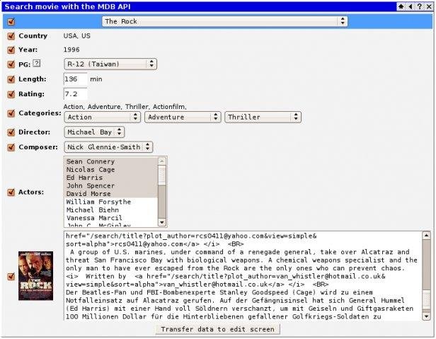The image size is (436, 339).
Task: Toggle the Year checkbox
Action: click(11, 50)
